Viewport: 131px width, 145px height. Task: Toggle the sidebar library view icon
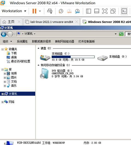(88, 11)
